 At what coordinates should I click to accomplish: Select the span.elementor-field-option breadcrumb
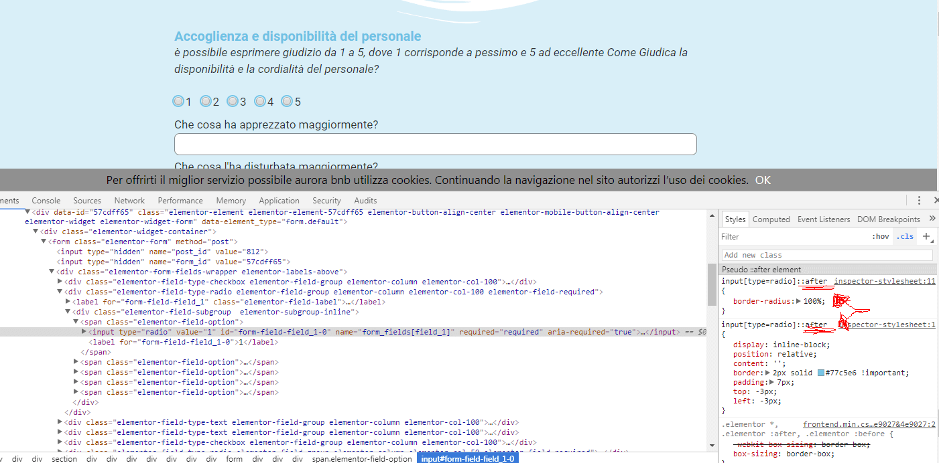[362, 459]
